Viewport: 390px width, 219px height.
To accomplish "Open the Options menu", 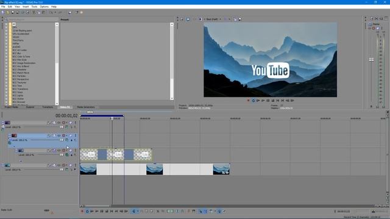I will [44, 7].
